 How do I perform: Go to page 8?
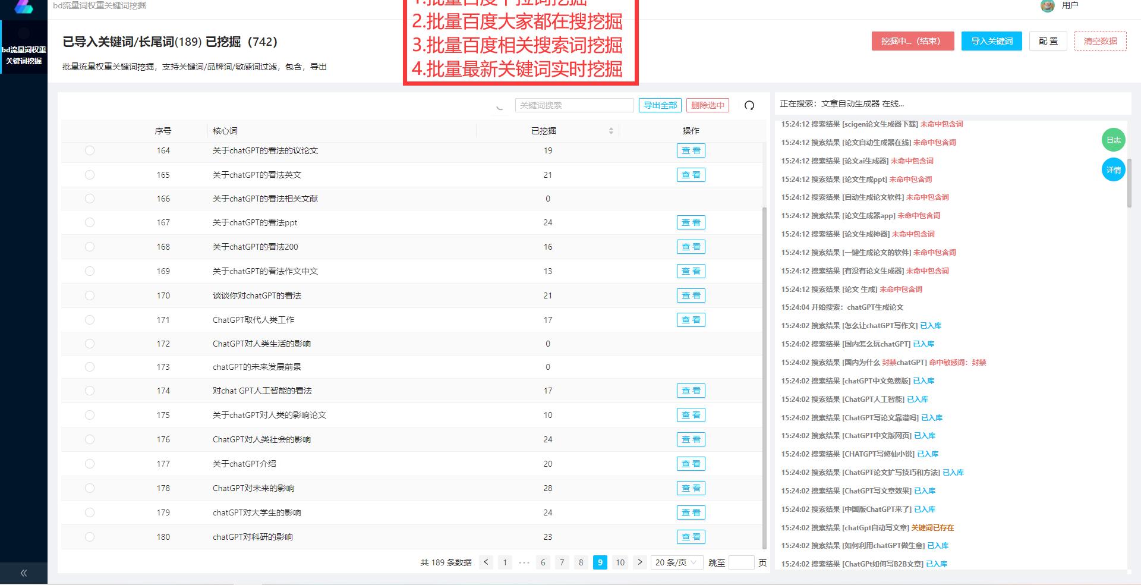pyautogui.click(x=581, y=562)
